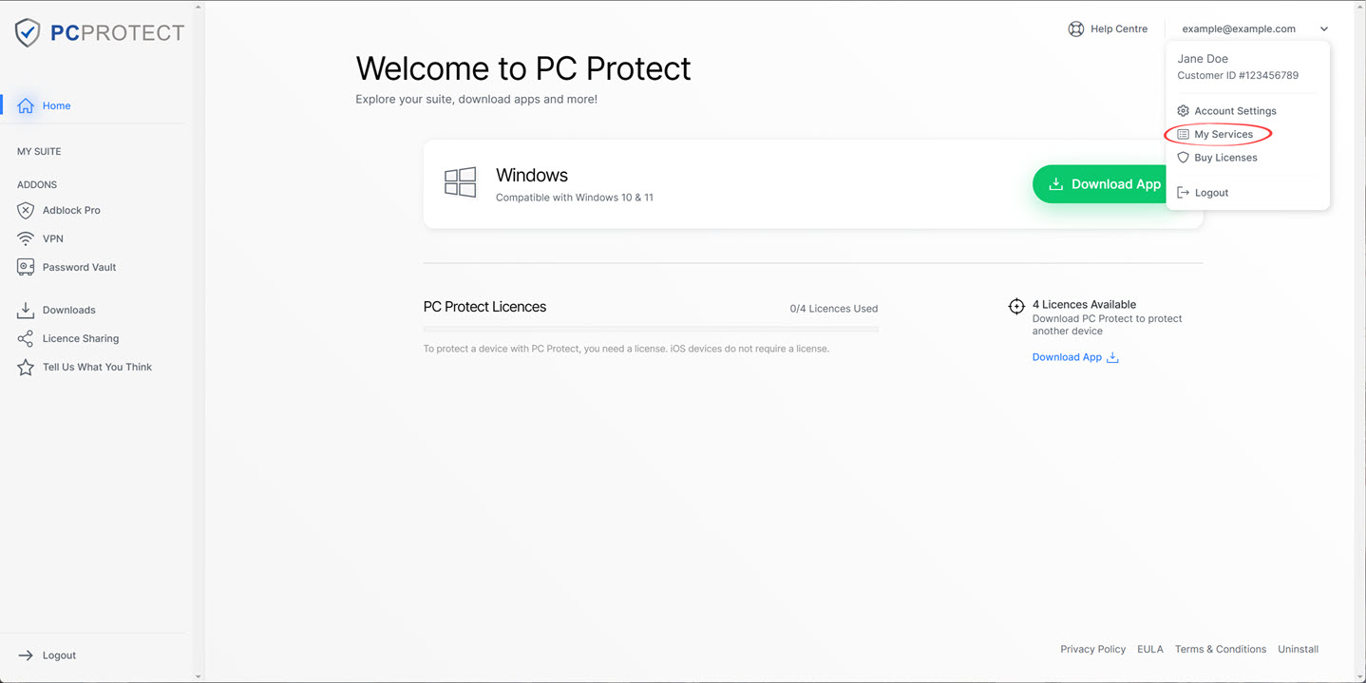Collapse the example@example.com account dropdown

pos(1255,28)
